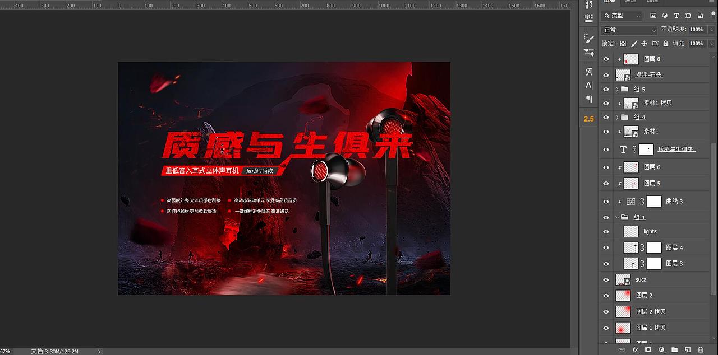Open Paragraph panel pilcrow icon
This screenshot has width=718, height=355.
[588, 99]
